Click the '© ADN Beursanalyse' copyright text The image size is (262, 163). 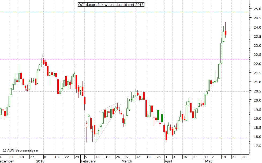[20, 150]
